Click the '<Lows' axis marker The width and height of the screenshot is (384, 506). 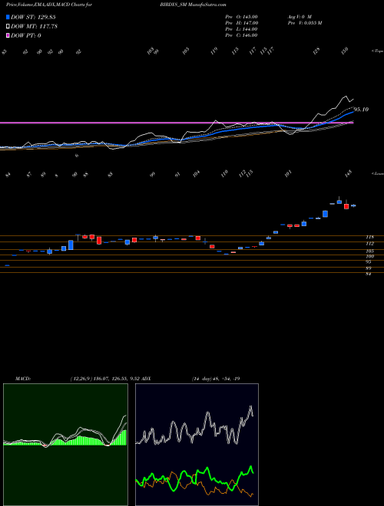pos(378,173)
